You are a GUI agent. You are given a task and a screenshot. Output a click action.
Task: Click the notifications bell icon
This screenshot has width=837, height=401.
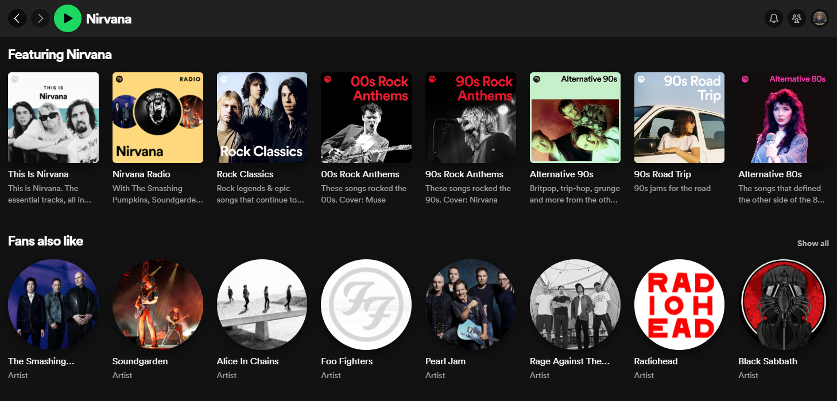click(773, 18)
